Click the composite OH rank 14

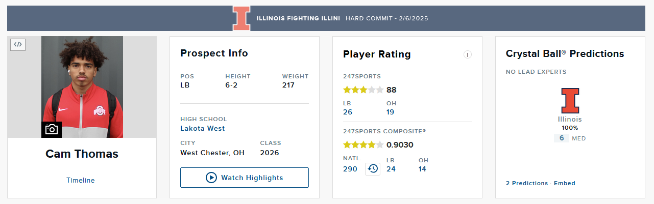(x=422, y=169)
